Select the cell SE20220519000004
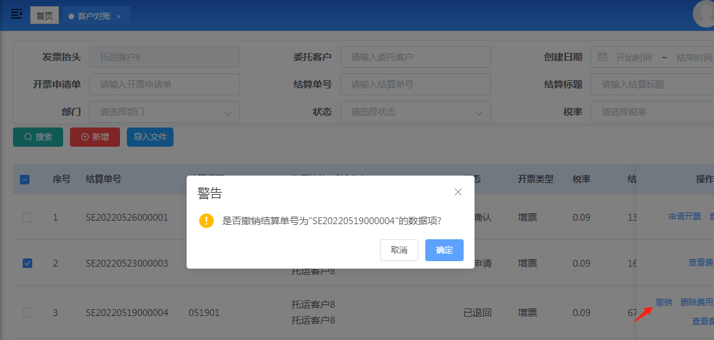The height and width of the screenshot is (340, 714). tap(127, 313)
